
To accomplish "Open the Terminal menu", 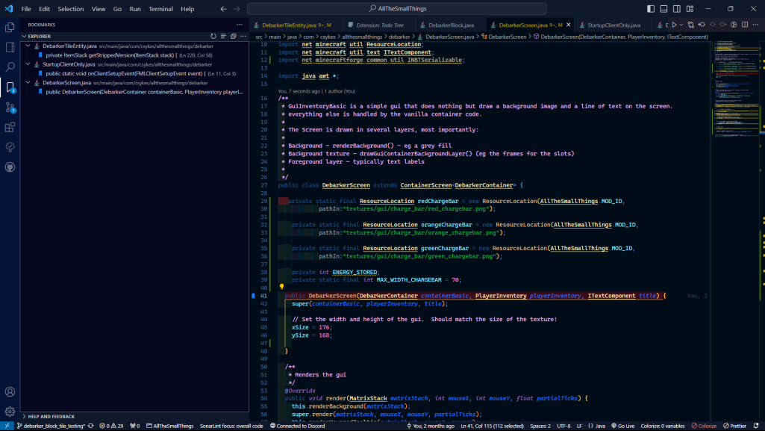I will (160, 9).
